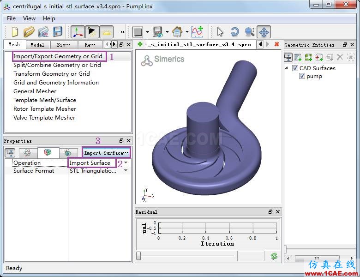Close current view with red X
Screen dimensions: 360x277
[276, 44]
